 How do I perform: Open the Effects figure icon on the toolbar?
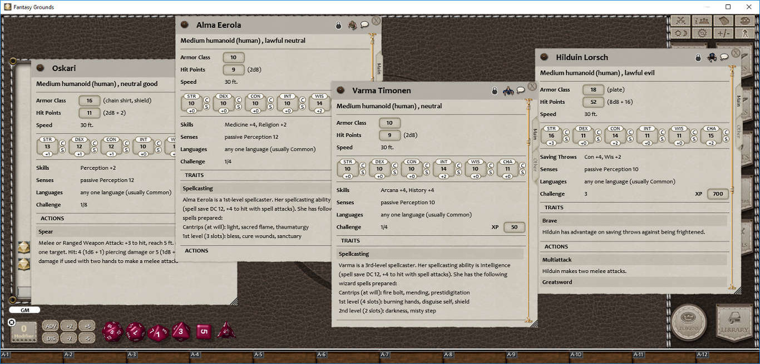point(746,33)
